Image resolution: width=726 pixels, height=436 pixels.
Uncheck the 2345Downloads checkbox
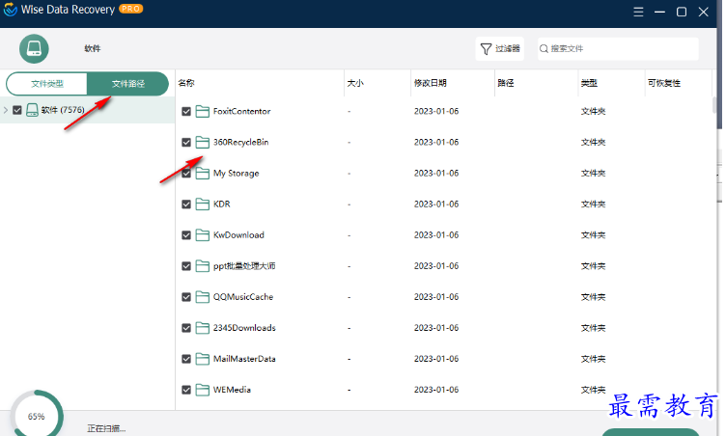pos(186,328)
